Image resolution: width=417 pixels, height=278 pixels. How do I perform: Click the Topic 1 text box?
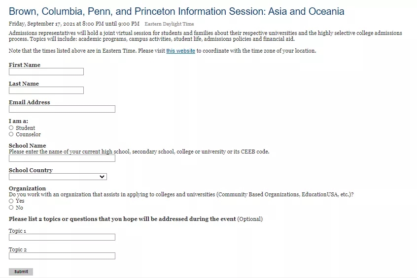[x=62, y=237]
